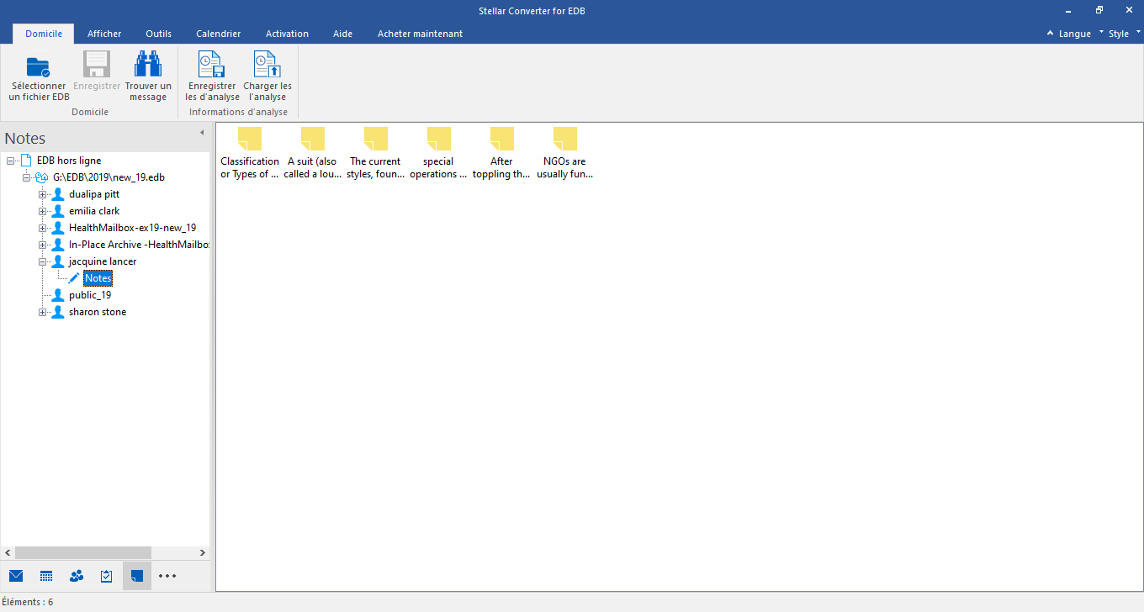
Task: Open note 'Classification or Types of'
Action: [x=250, y=153]
